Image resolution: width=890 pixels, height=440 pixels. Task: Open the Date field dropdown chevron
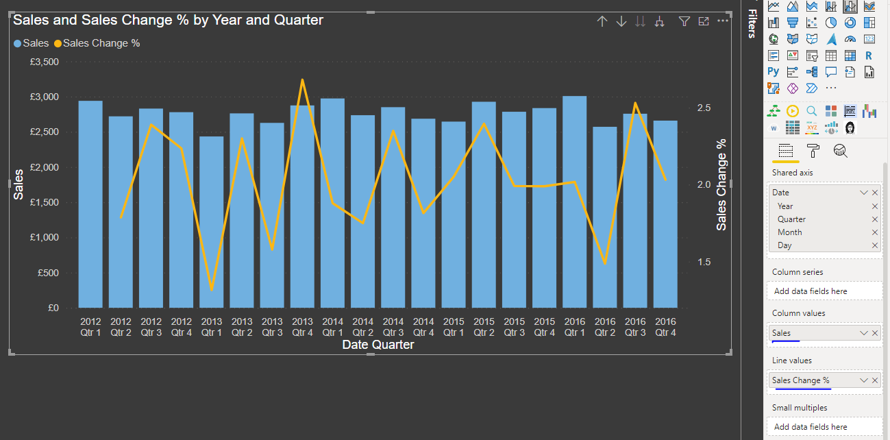point(864,193)
